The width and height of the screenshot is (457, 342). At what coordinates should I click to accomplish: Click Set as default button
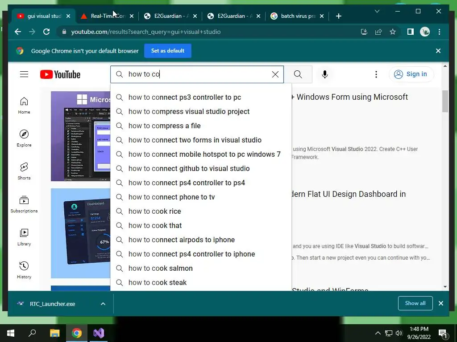(168, 51)
